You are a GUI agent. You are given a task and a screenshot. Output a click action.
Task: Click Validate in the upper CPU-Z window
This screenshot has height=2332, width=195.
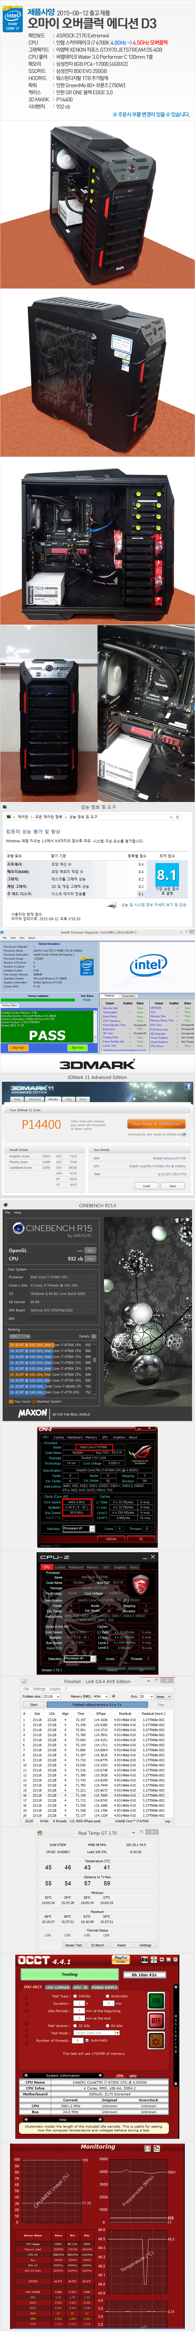coord(111,1539)
